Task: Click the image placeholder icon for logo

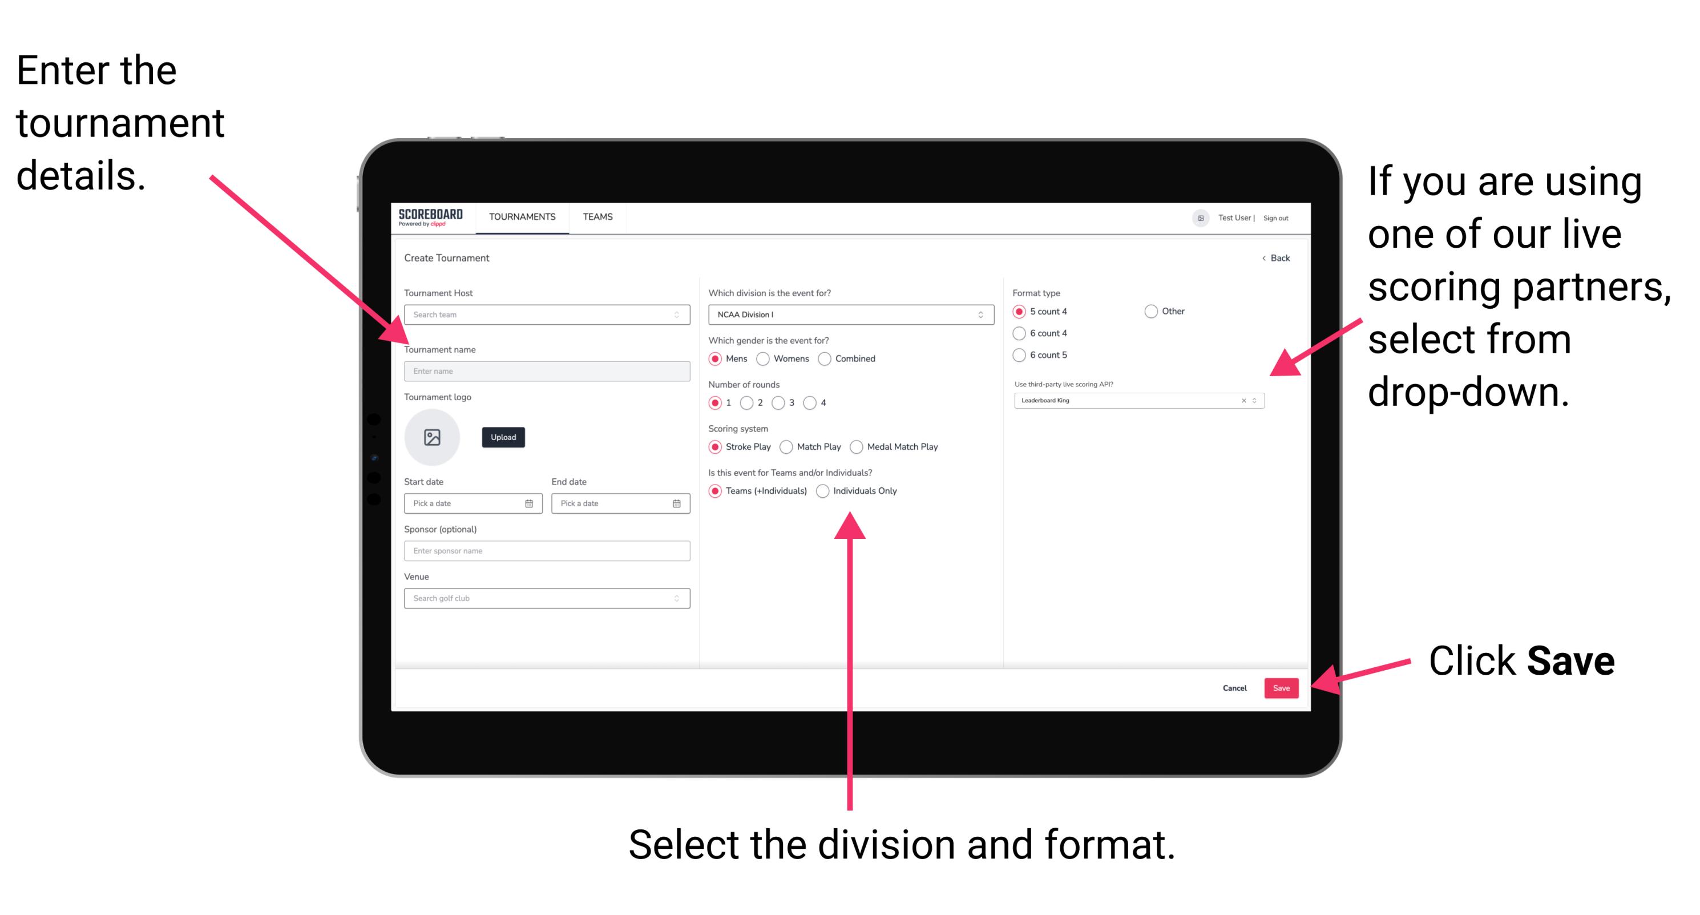Action: tap(431, 437)
